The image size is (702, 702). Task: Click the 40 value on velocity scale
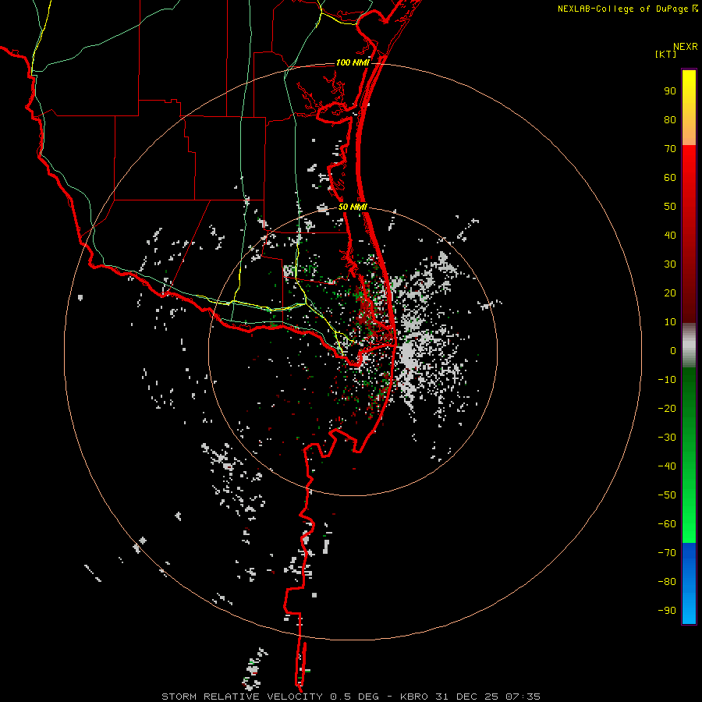(x=670, y=236)
